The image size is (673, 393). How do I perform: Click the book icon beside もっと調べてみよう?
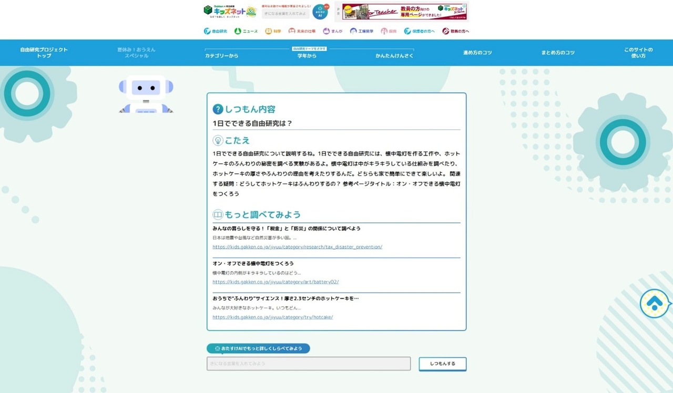pyautogui.click(x=218, y=214)
